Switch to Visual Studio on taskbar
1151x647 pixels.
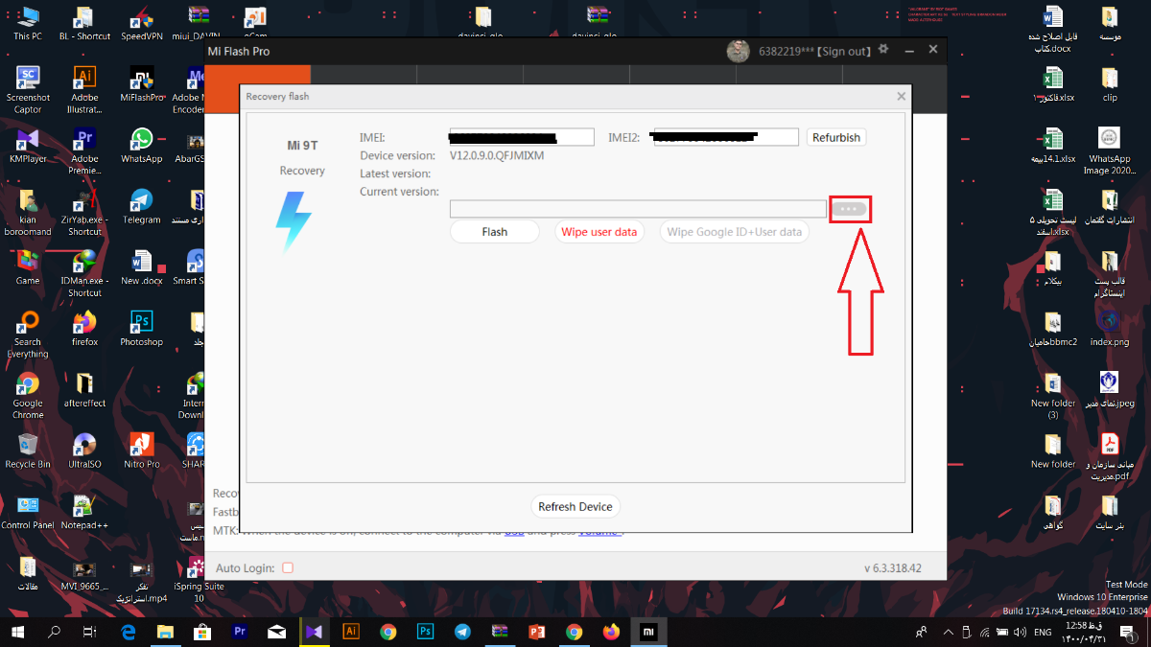click(314, 632)
